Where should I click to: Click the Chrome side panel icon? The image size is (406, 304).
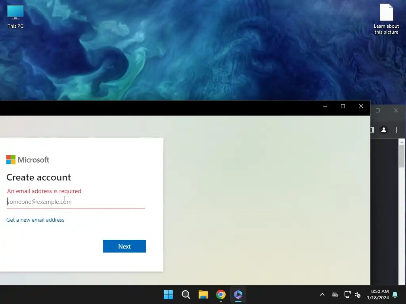click(372, 130)
